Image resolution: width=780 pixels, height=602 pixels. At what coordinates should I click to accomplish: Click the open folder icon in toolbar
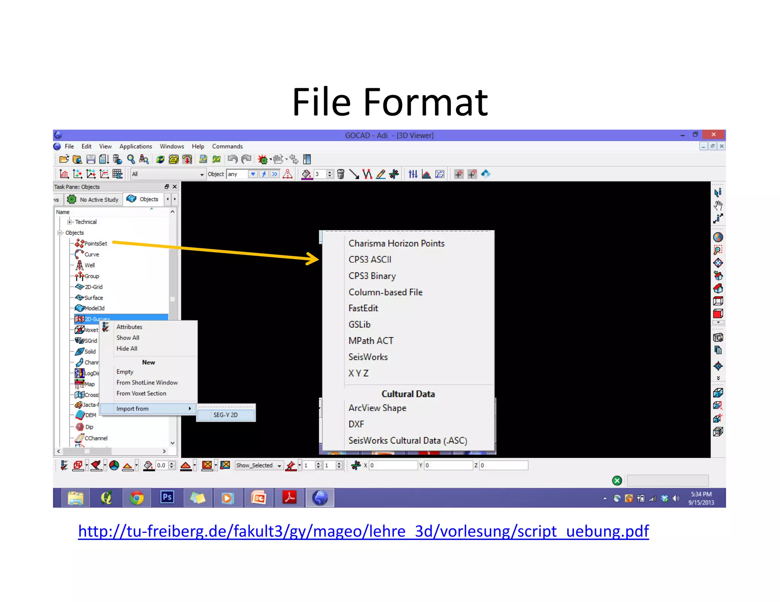(x=64, y=159)
